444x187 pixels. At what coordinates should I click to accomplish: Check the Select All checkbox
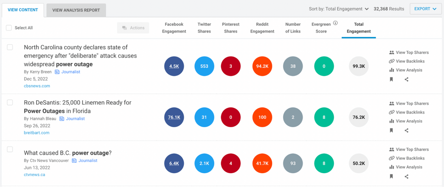click(9, 28)
